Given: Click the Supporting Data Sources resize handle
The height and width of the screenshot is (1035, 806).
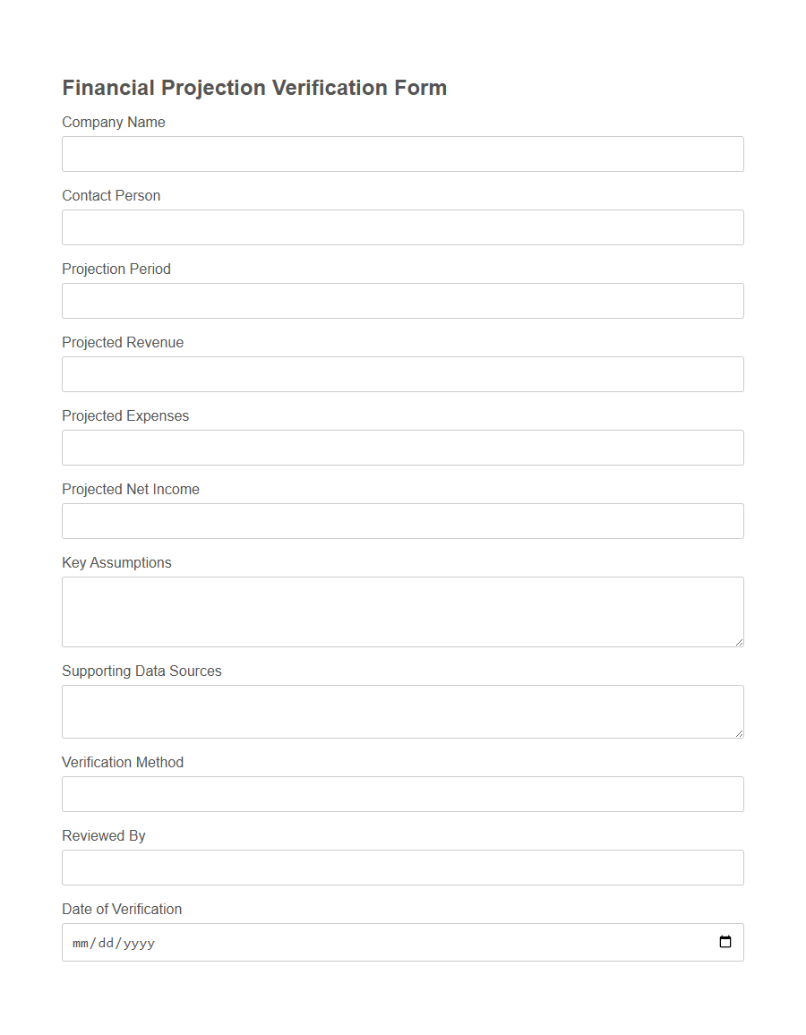Looking at the screenshot, I should (x=740, y=735).
